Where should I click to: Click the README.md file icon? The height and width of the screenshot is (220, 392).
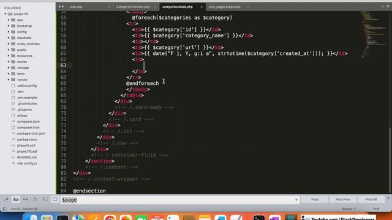point(13,158)
